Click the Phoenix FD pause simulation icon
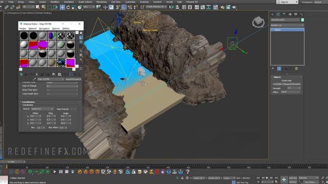The image size is (328, 184). tap(60, 172)
